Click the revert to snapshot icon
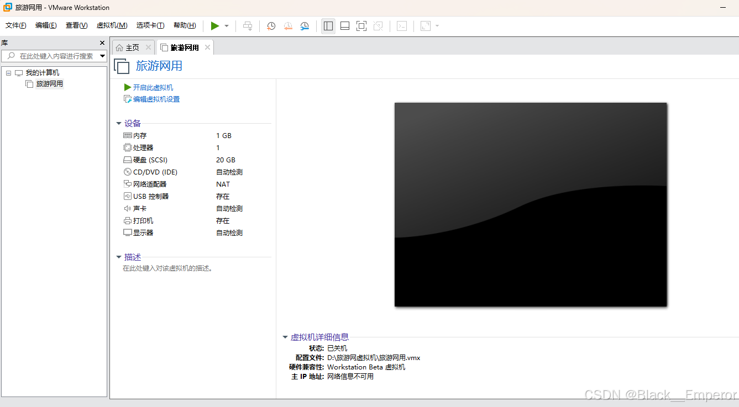 (x=288, y=26)
